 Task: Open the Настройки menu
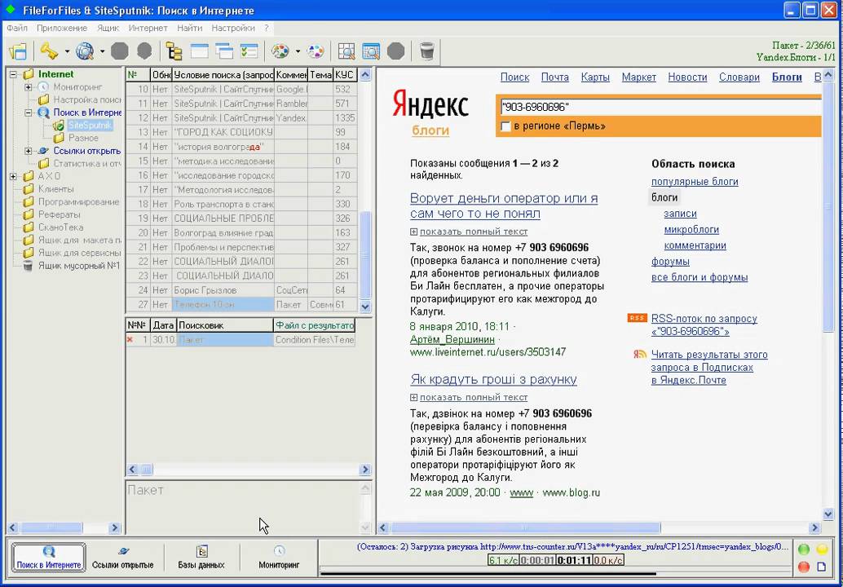point(233,28)
